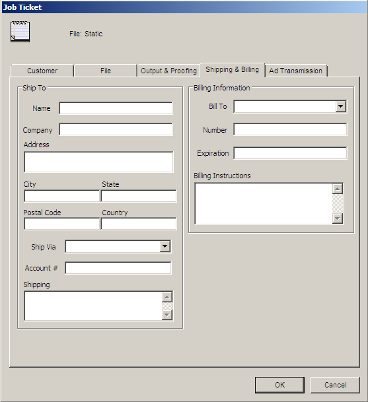Click Shipping box scroll up arrow
Screen dimensions: 368x402
[x=167, y=297]
